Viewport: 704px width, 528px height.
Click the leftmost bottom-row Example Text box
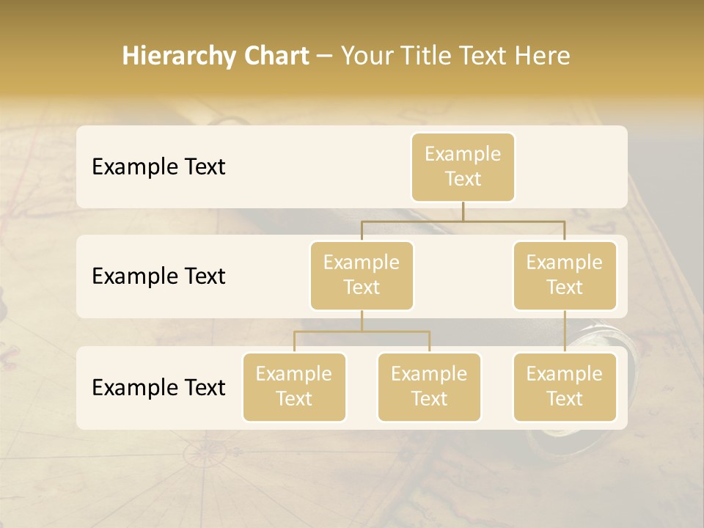coord(294,386)
